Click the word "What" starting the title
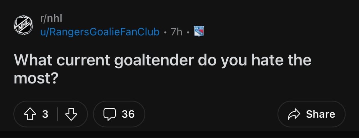The width and height of the screenshot is (359, 138). (33, 61)
